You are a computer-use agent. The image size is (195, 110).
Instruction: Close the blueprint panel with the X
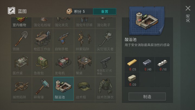tap(188, 8)
